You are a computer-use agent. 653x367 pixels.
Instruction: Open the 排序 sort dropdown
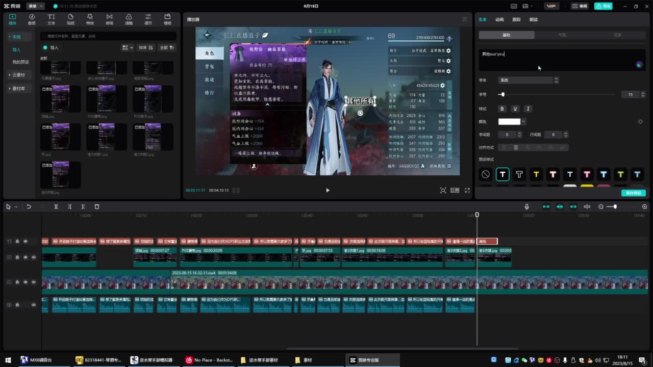click(146, 47)
